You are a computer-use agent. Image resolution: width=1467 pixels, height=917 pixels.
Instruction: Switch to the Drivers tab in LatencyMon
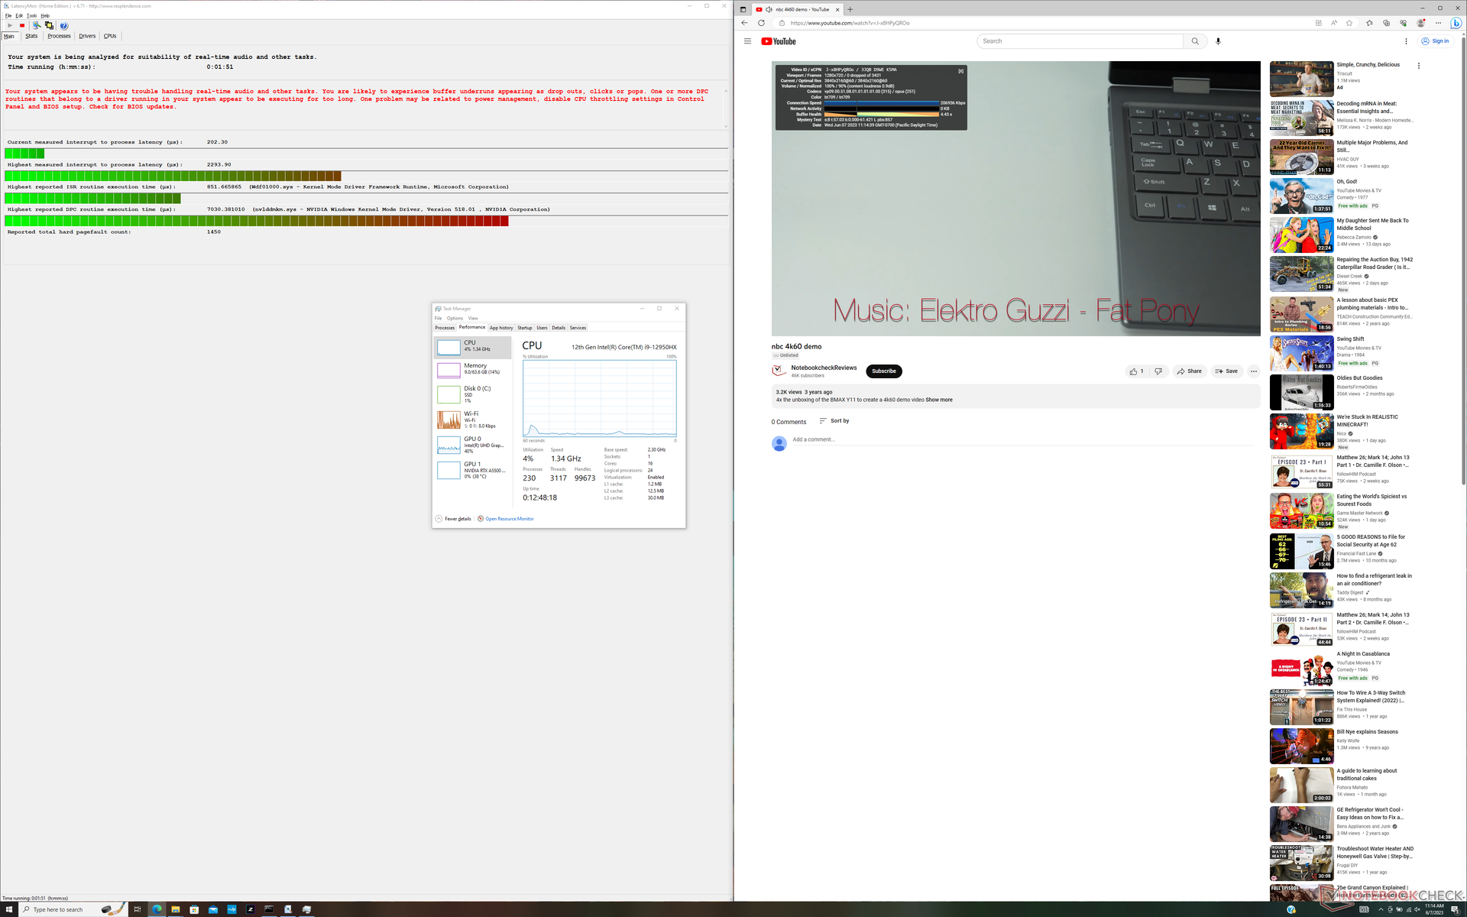tap(87, 36)
